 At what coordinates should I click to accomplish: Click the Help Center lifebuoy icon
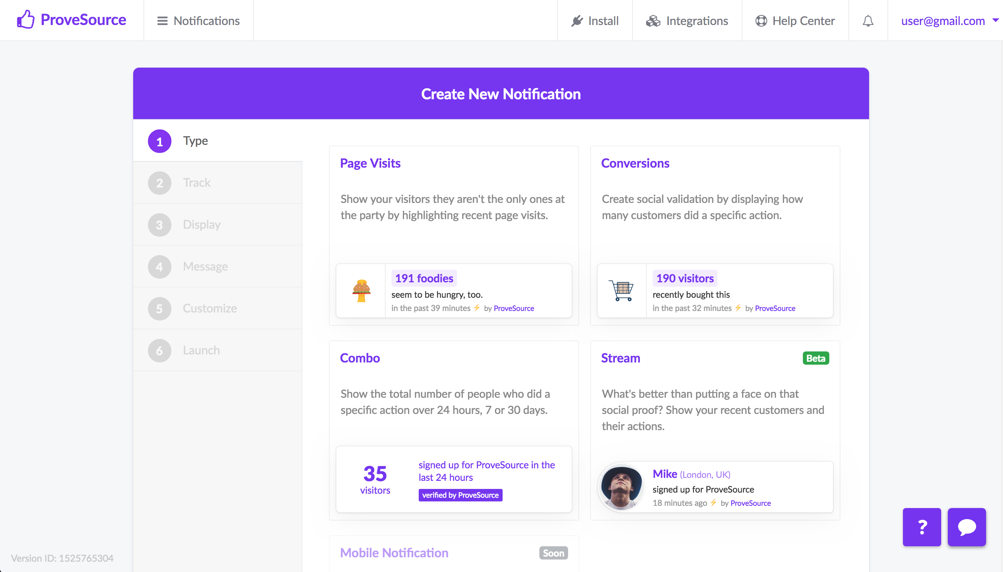click(x=761, y=21)
